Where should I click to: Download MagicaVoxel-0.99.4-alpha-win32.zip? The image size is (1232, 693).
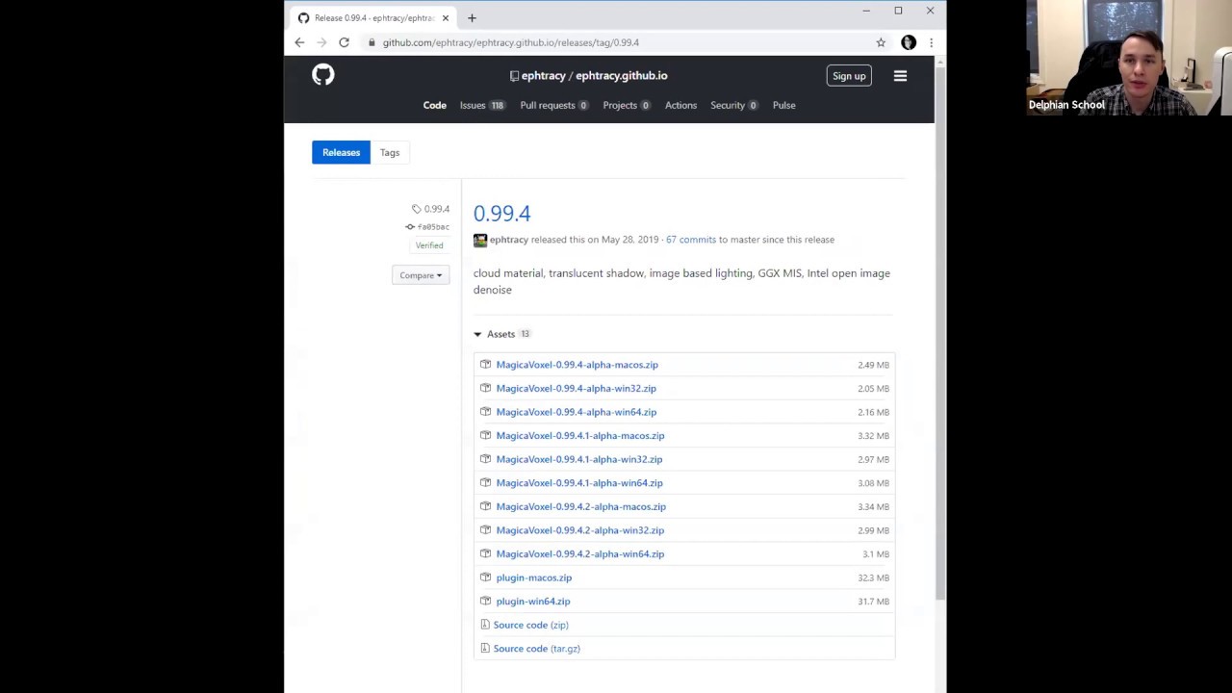(x=577, y=388)
